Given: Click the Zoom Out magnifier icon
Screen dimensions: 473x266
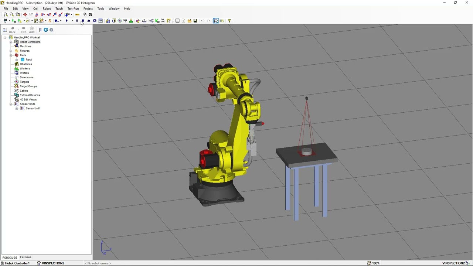Looking at the screenshot, I should [11, 14].
